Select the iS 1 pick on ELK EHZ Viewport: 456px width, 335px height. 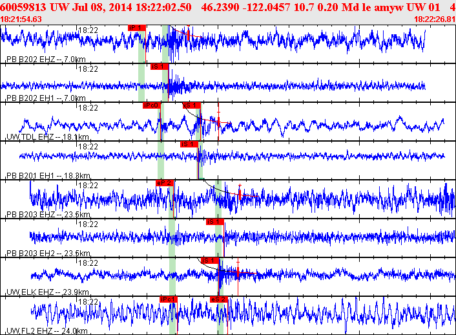(x=210, y=261)
